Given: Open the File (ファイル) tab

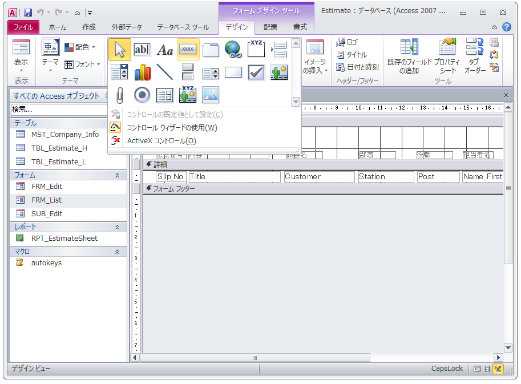Looking at the screenshot, I should 23,27.
